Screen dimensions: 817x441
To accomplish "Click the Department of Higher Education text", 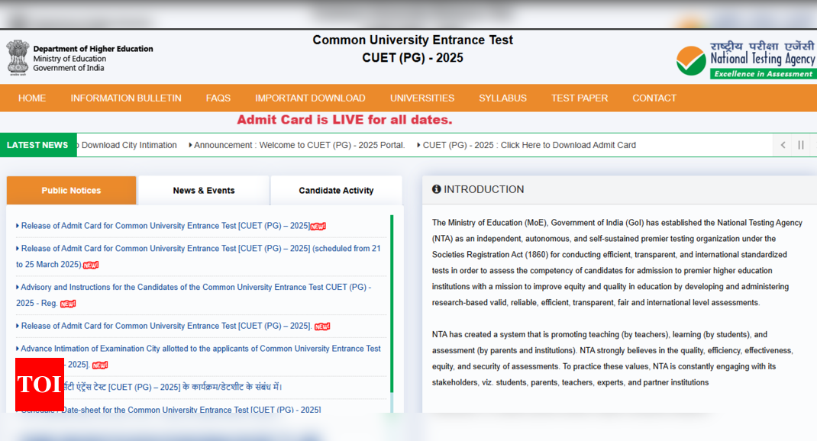I will (x=93, y=49).
